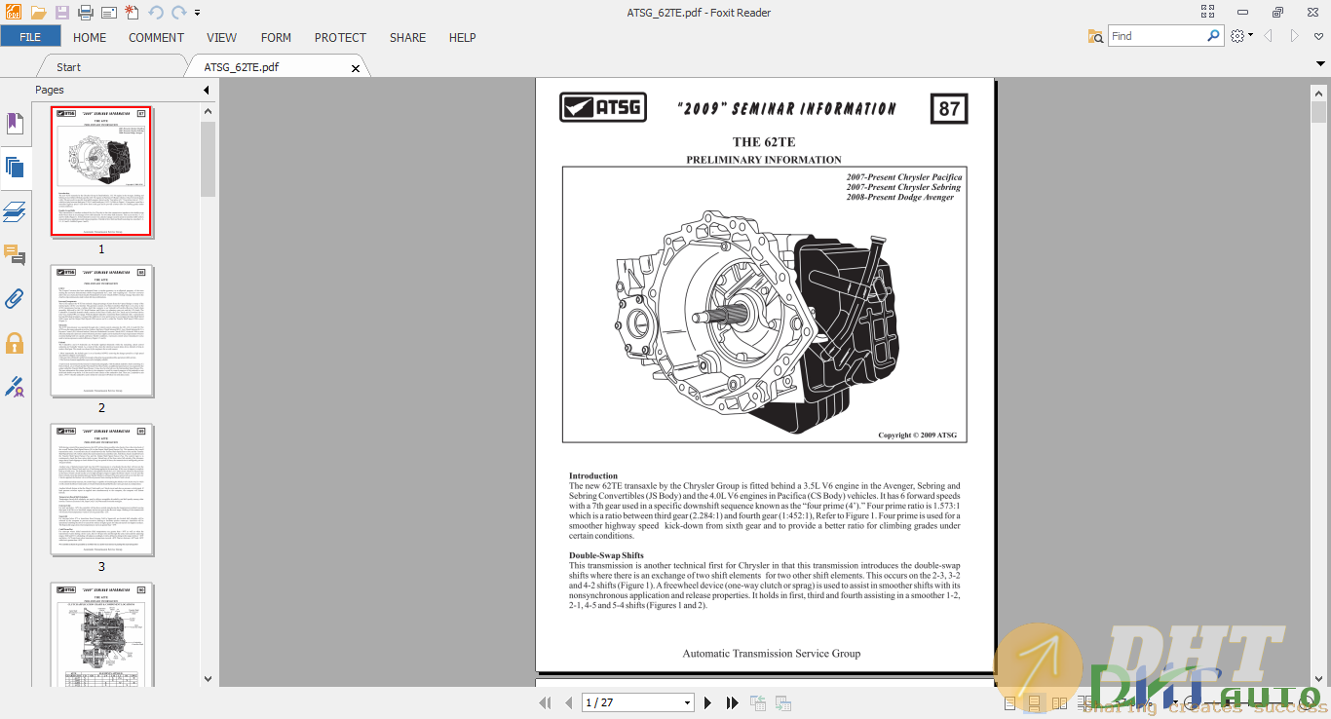Open the PROTECT ribbon tab
This screenshot has width=1331, height=719.
[340, 37]
